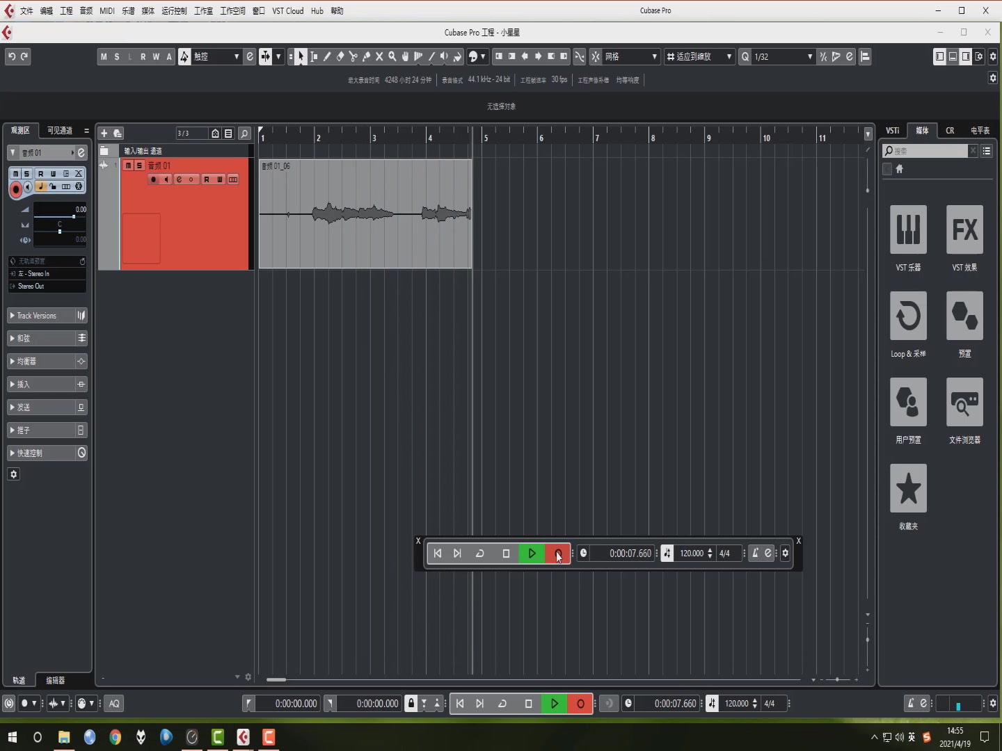The height and width of the screenshot is (751, 1002).
Task: Open the grid type 适应到缩放 dropdown
Action: [x=699, y=56]
